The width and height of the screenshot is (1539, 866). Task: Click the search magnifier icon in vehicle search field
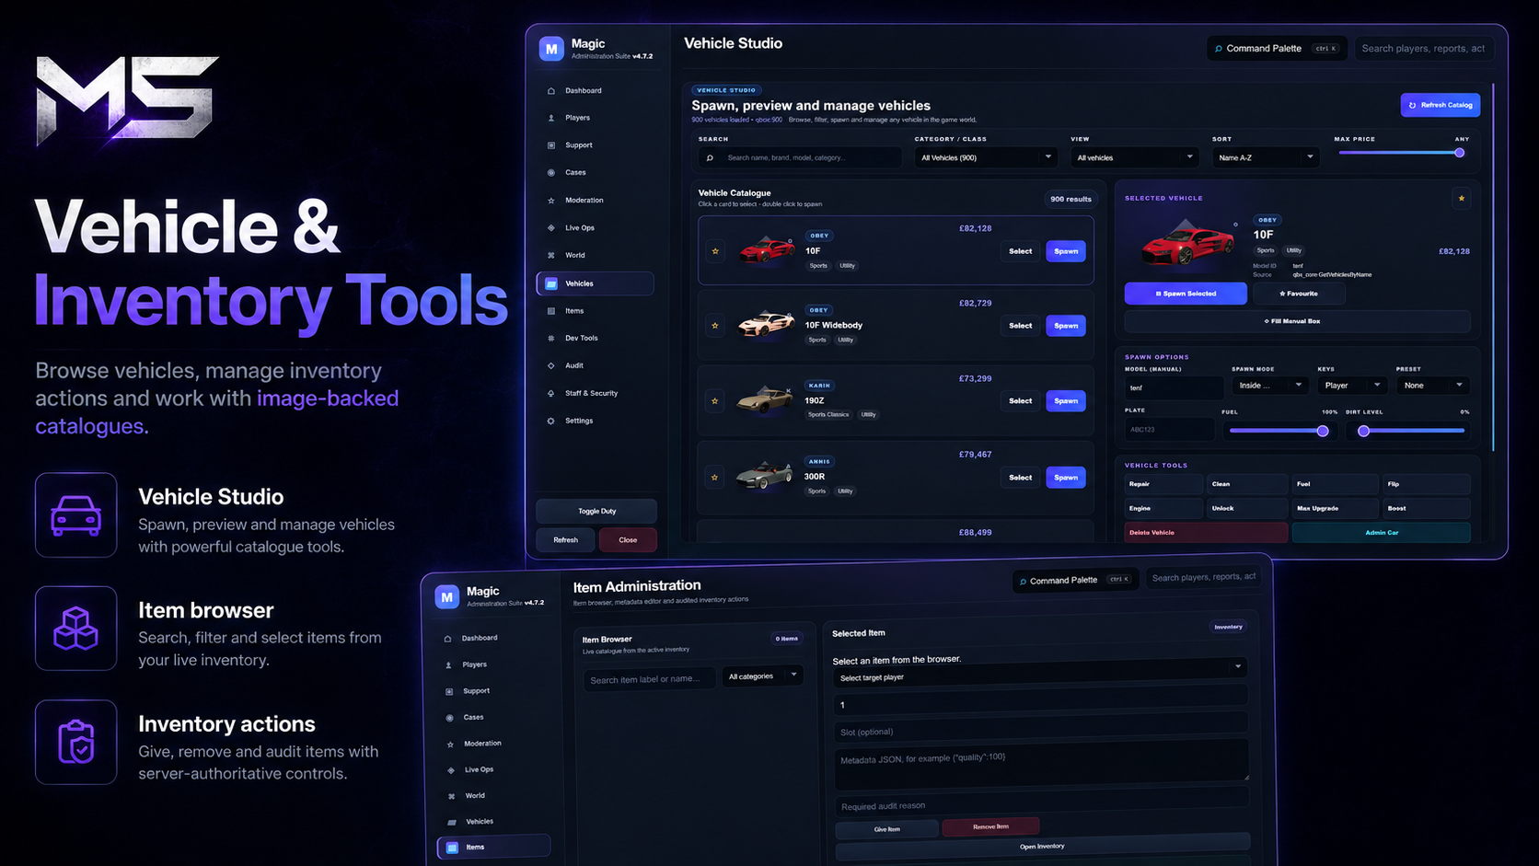pyautogui.click(x=710, y=158)
